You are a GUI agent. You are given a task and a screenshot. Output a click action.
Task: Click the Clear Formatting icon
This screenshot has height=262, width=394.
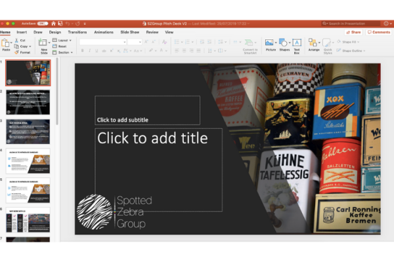pyautogui.click(x=165, y=42)
